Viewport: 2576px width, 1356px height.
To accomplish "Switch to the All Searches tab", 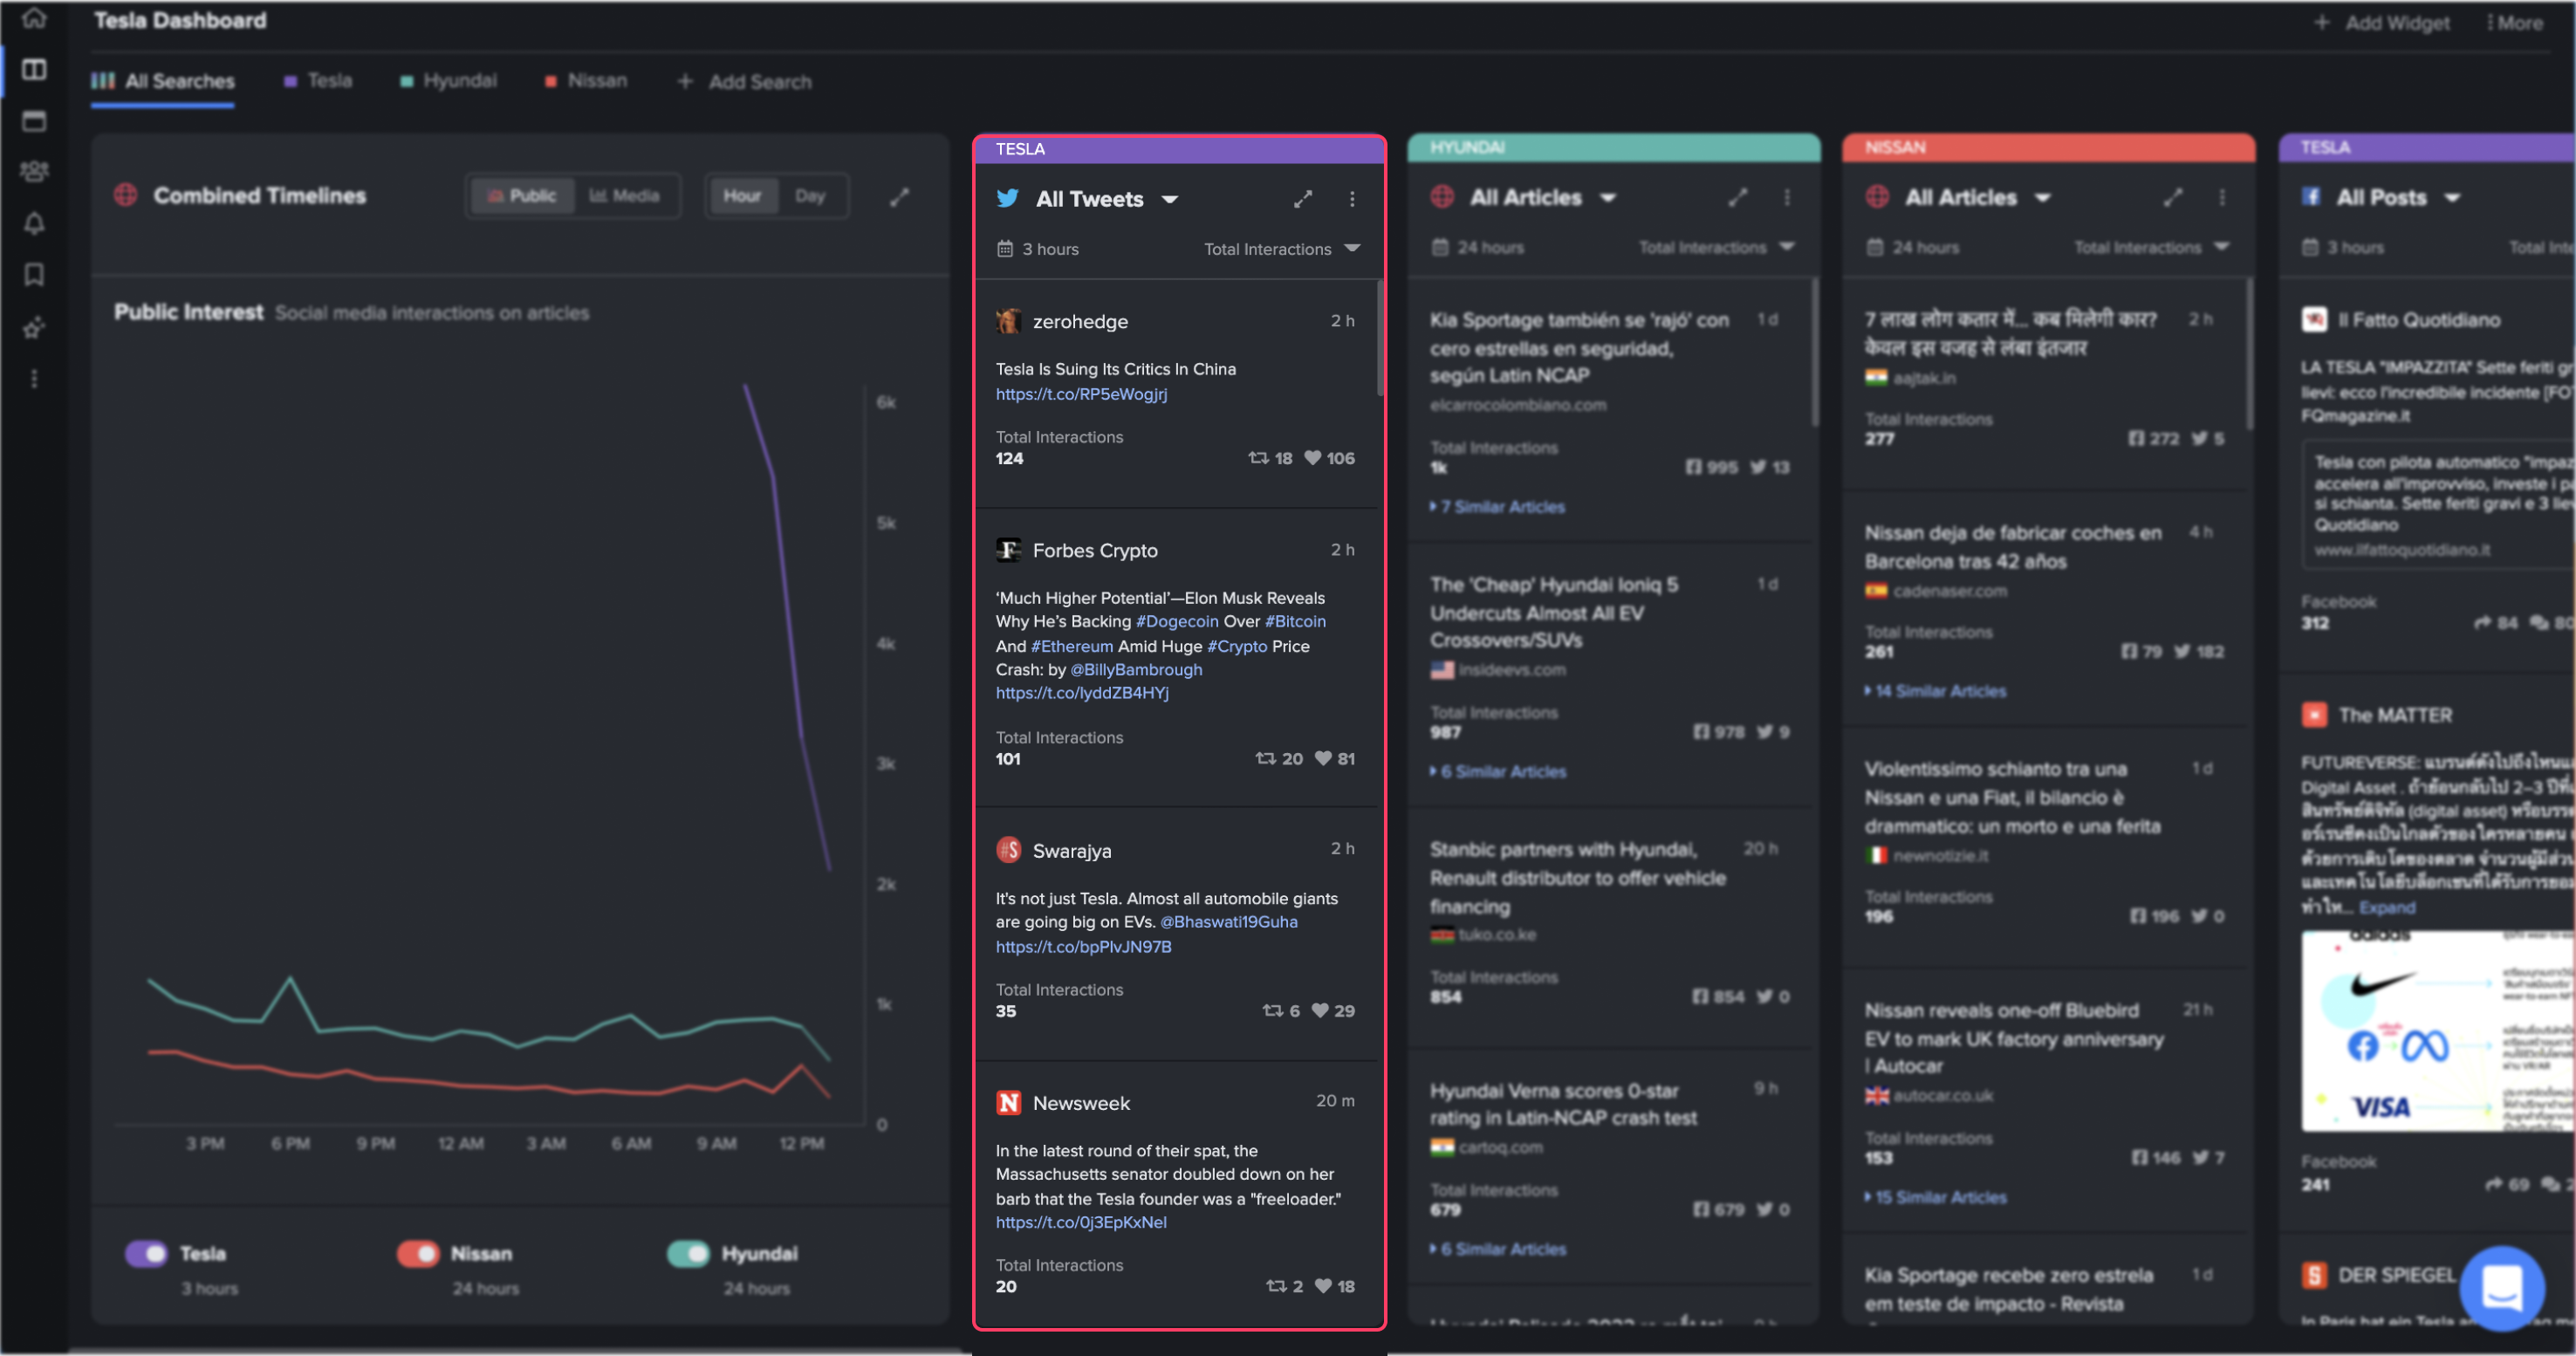I will click(164, 81).
